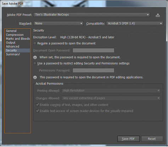
Task: Open Changes Allowed dropdown
Action: [111, 98]
